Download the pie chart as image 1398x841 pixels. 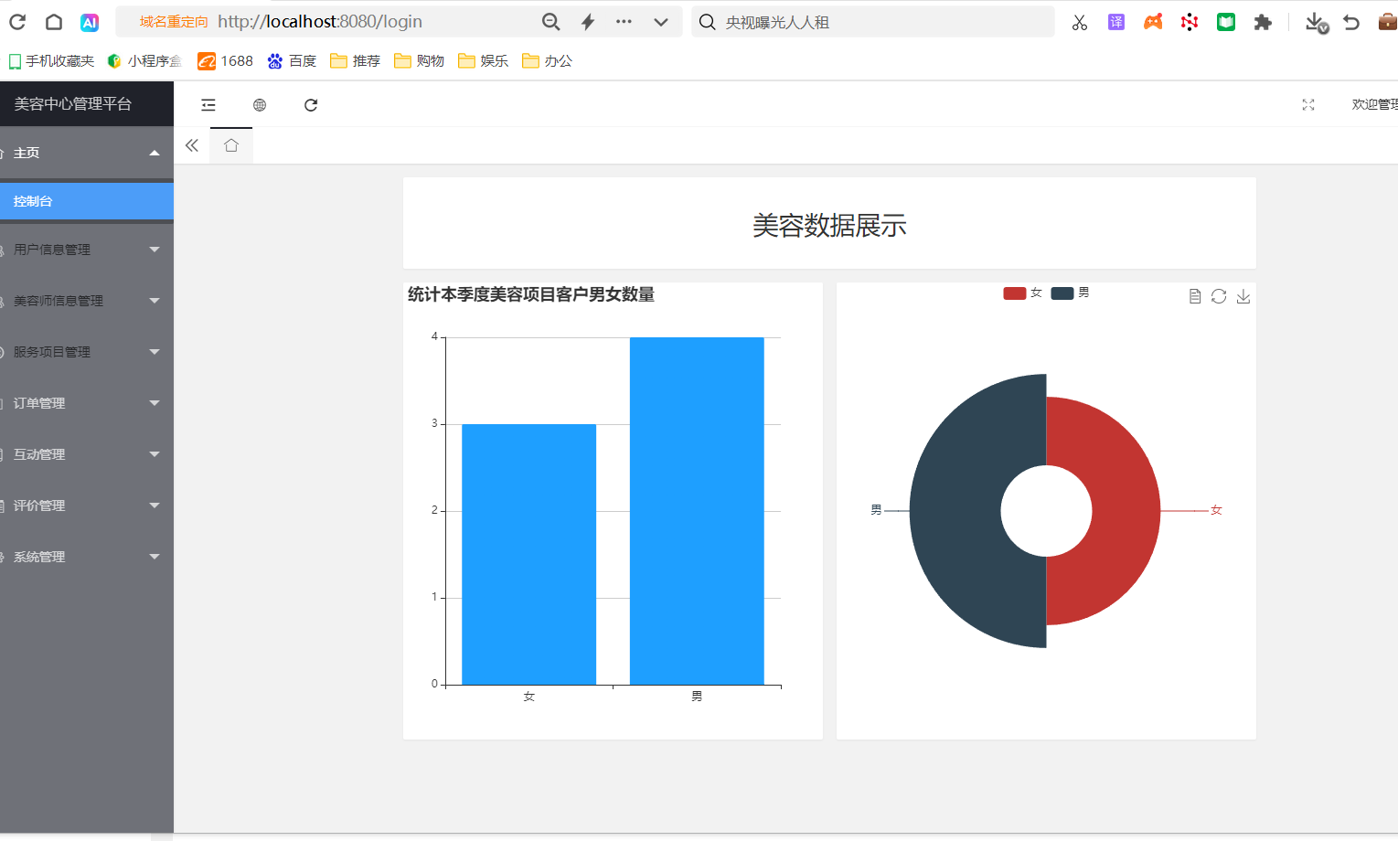click(1243, 296)
